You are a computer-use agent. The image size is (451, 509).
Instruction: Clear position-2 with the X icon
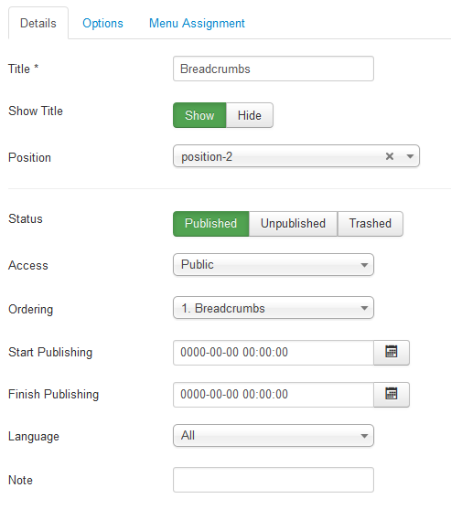coord(390,156)
